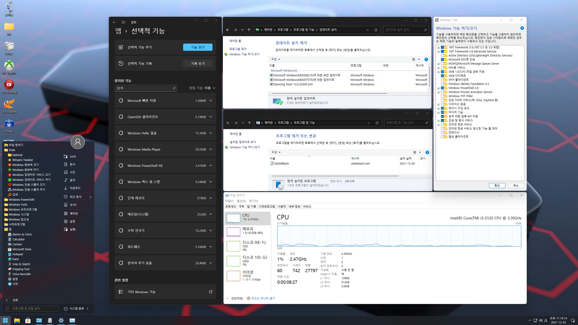The height and width of the screenshot is (325, 578).
Task: Click the user account avatar
Action: 78,142
